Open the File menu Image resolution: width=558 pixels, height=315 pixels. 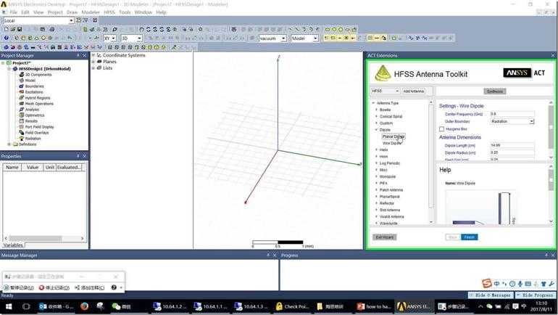coord(14,12)
